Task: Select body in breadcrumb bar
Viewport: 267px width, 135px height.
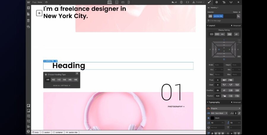Action: (36, 132)
